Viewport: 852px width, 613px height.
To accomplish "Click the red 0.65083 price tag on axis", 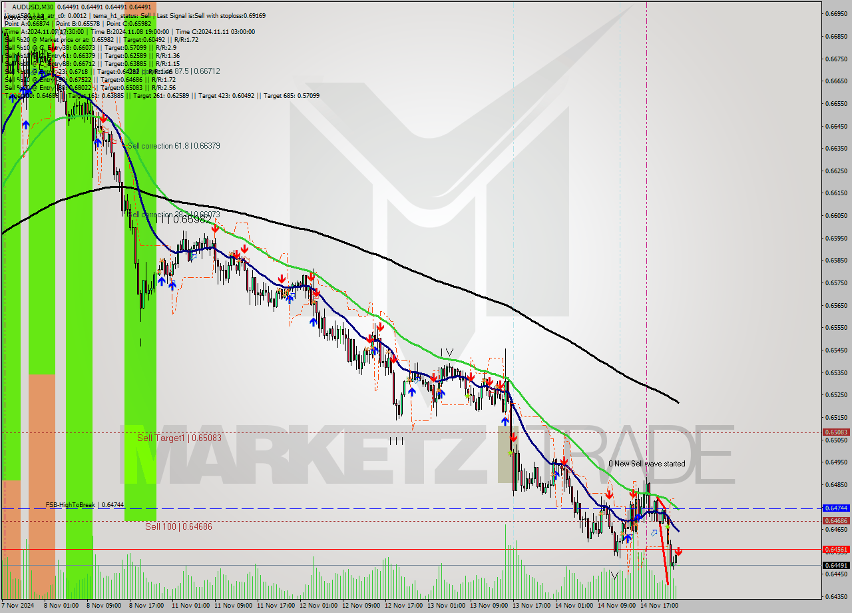I will pyautogui.click(x=836, y=432).
